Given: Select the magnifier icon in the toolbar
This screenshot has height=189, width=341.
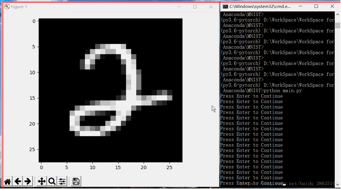Looking at the screenshot, I should click(x=52, y=181).
